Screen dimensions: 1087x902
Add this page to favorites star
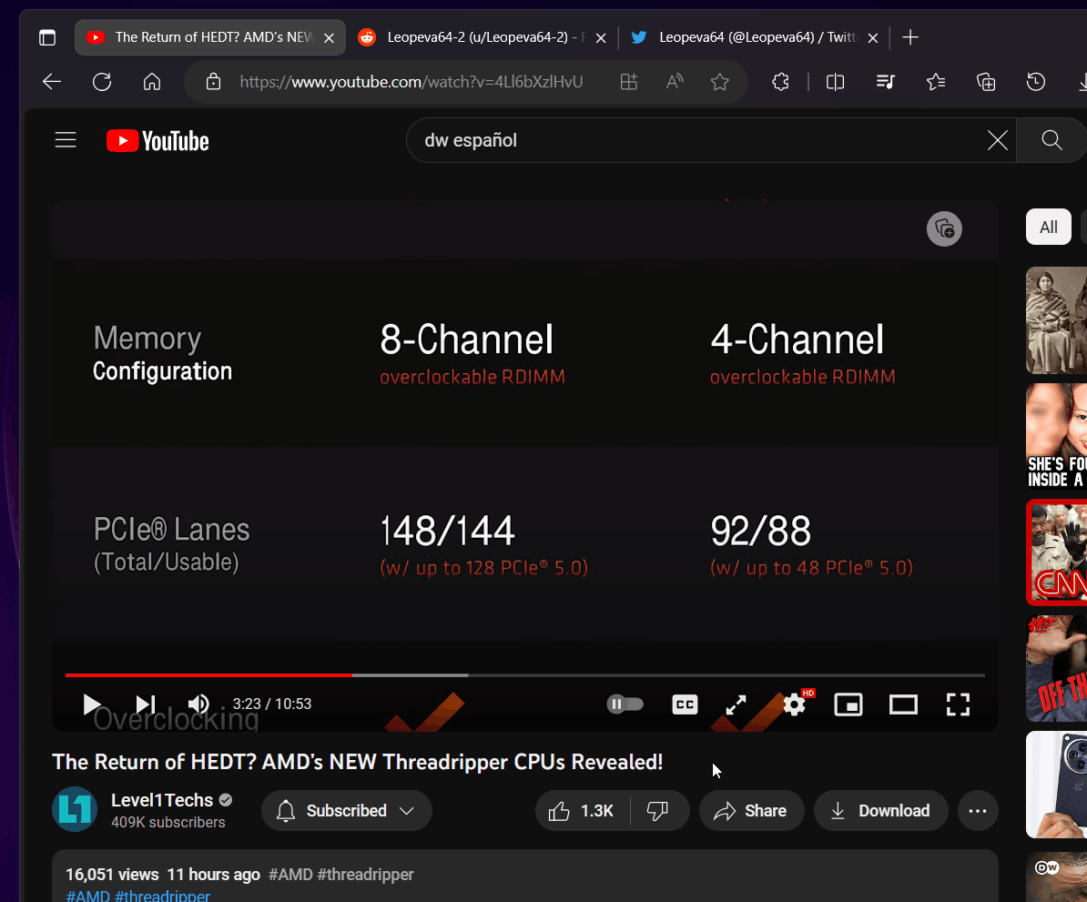point(719,82)
